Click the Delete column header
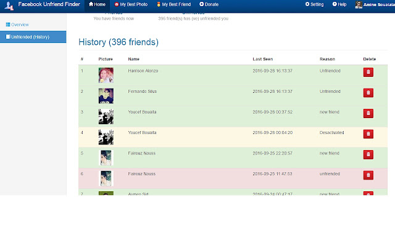 pos(370,59)
